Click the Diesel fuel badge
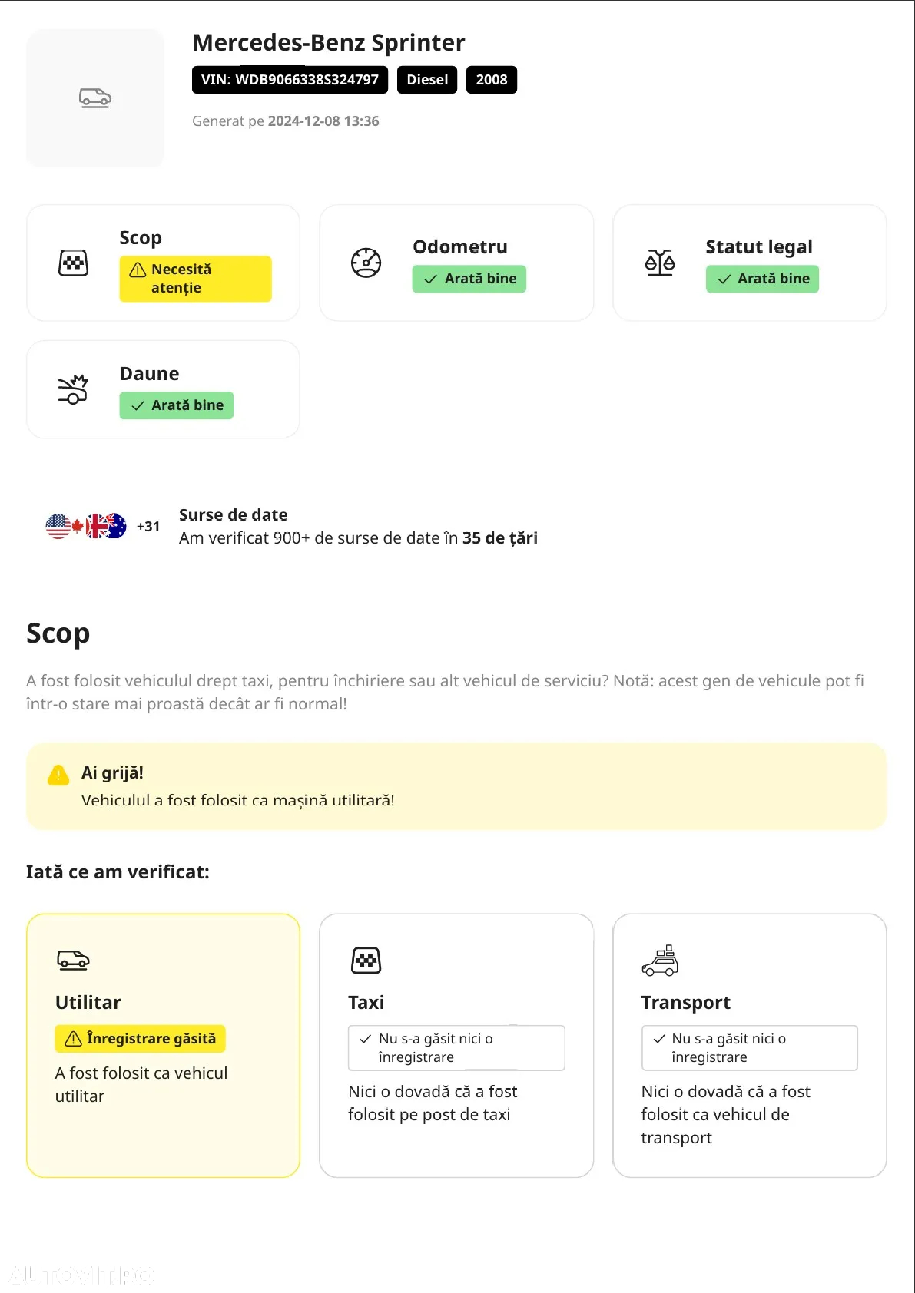915x1293 pixels. [427, 80]
